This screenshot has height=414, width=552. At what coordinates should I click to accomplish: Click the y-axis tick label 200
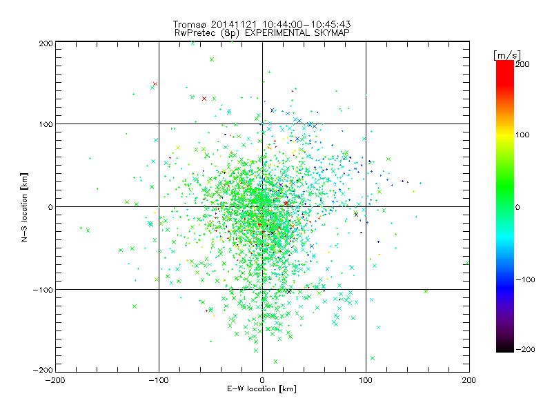point(46,43)
